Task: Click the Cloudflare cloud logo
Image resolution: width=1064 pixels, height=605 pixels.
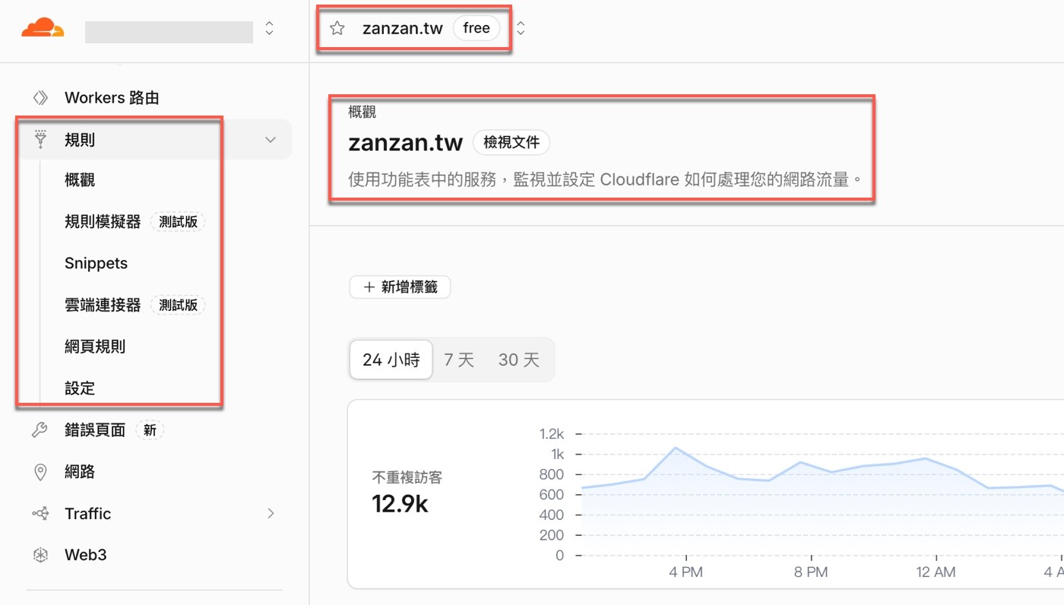Action: tap(43, 28)
